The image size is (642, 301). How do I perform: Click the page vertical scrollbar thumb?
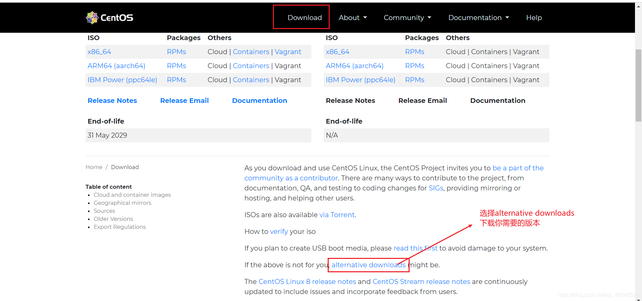[x=638, y=85]
